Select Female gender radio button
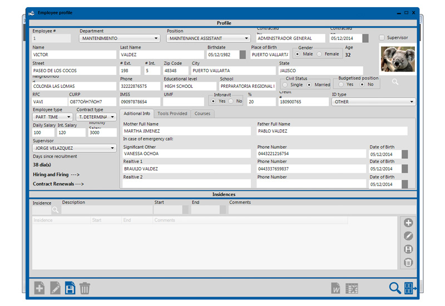Viewport: 445px width, 306px height. click(320, 54)
